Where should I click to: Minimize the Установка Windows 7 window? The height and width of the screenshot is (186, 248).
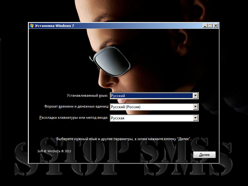pos(205,26)
